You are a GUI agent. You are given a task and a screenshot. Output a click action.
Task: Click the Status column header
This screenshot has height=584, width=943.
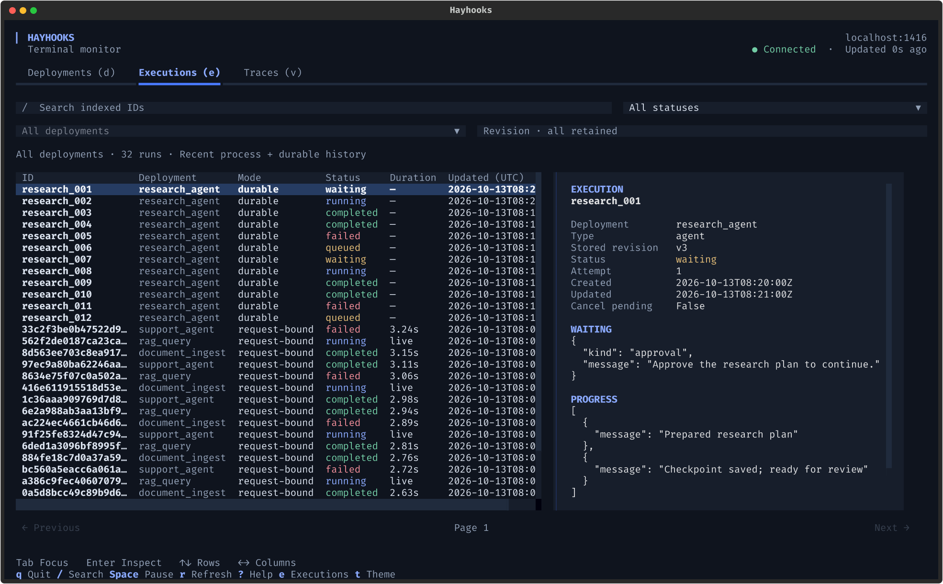pyautogui.click(x=343, y=178)
